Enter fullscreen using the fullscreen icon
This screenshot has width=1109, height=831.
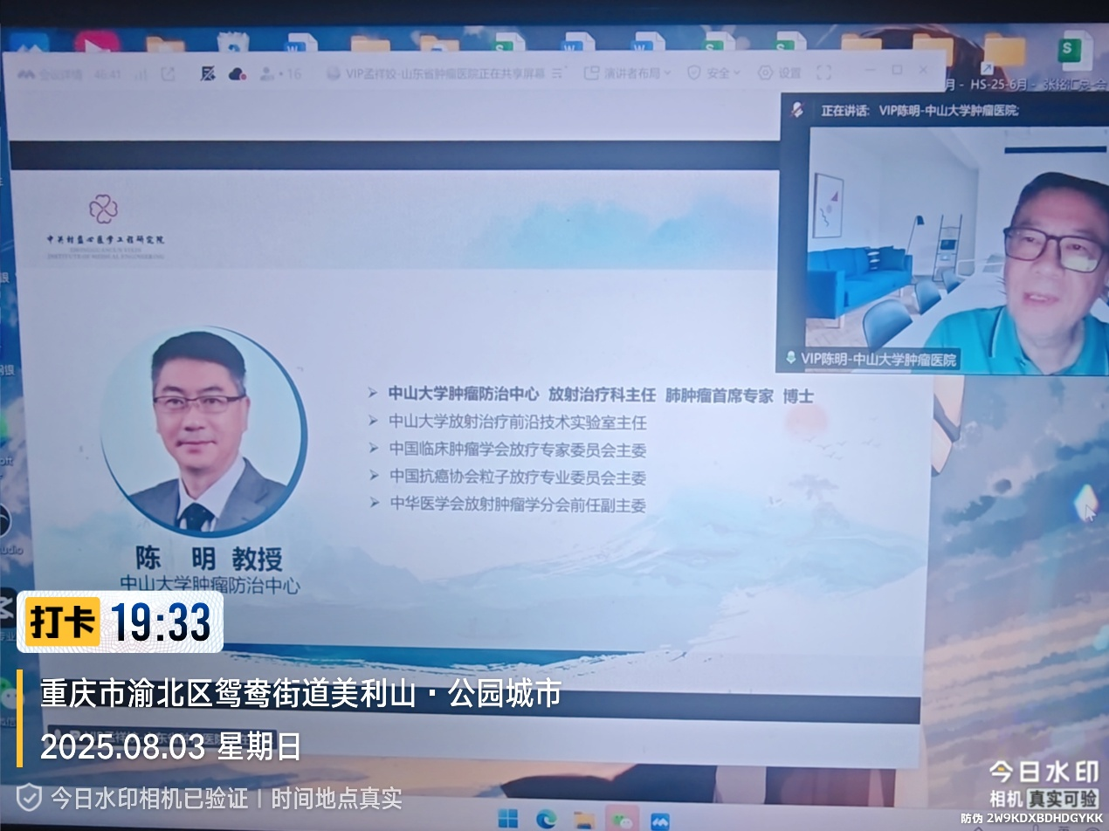click(x=824, y=73)
